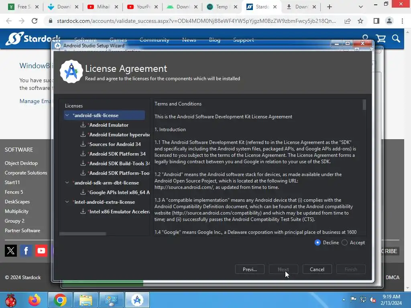Open Stardock X social icon

pyautogui.click(x=11, y=251)
